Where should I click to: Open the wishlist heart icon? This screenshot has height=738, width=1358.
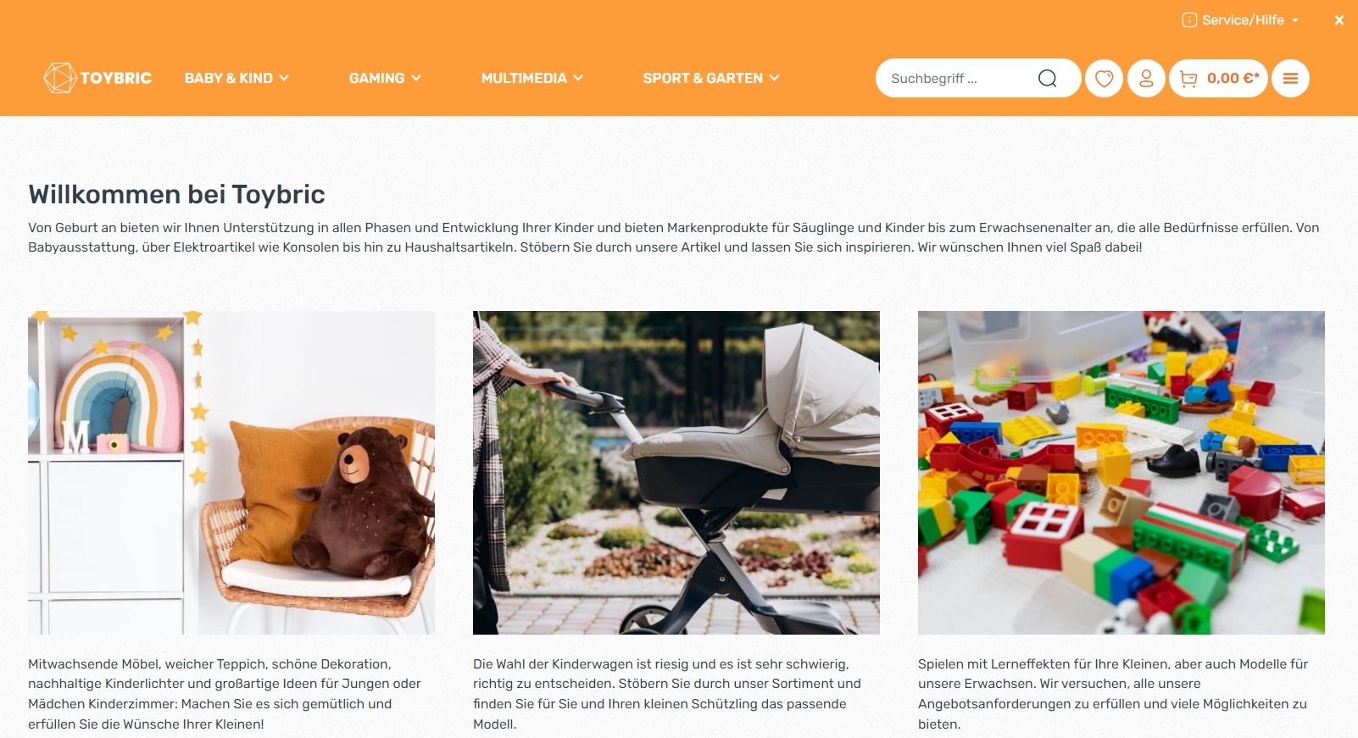pyautogui.click(x=1104, y=78)
